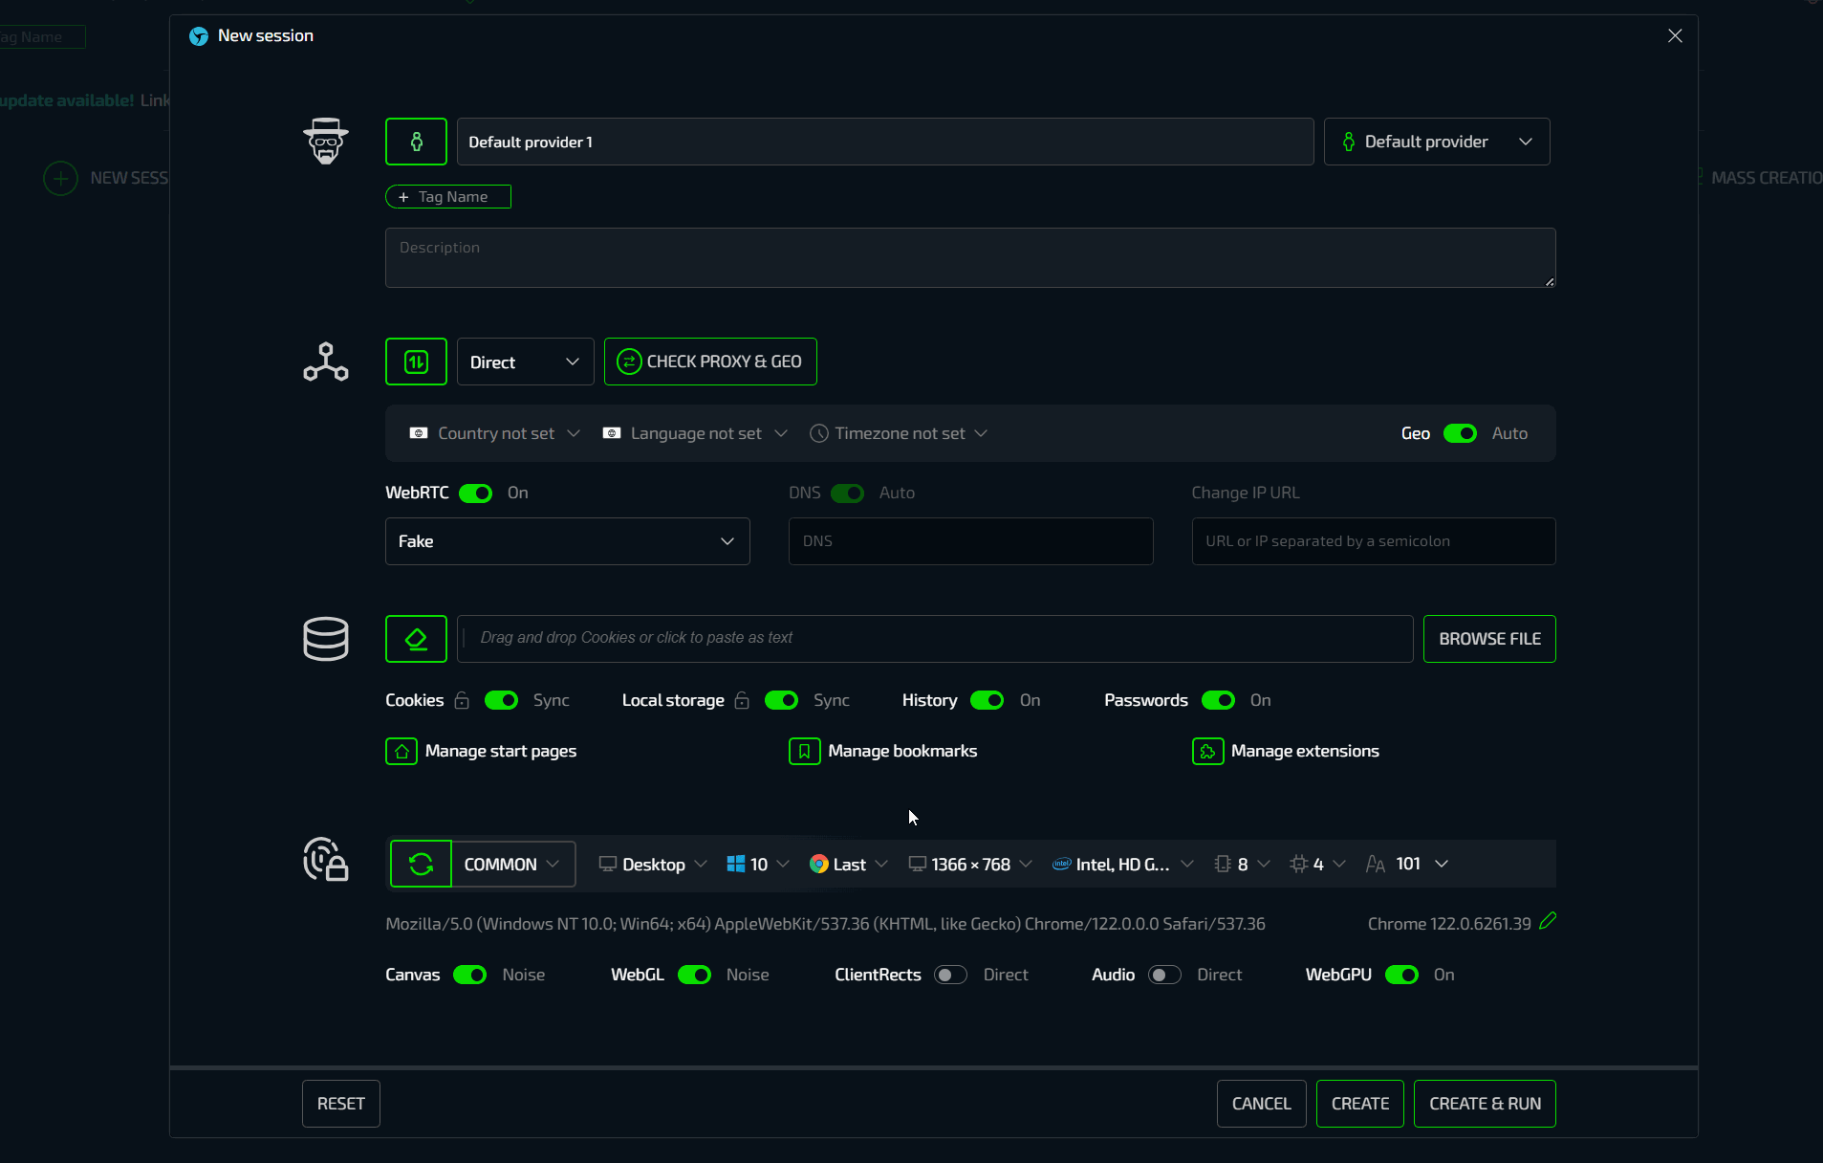The width and height of the screenshot is (1823, 1163).
Task: Click the Manage extensions puzzle icon
Action: click(1207, 752)
